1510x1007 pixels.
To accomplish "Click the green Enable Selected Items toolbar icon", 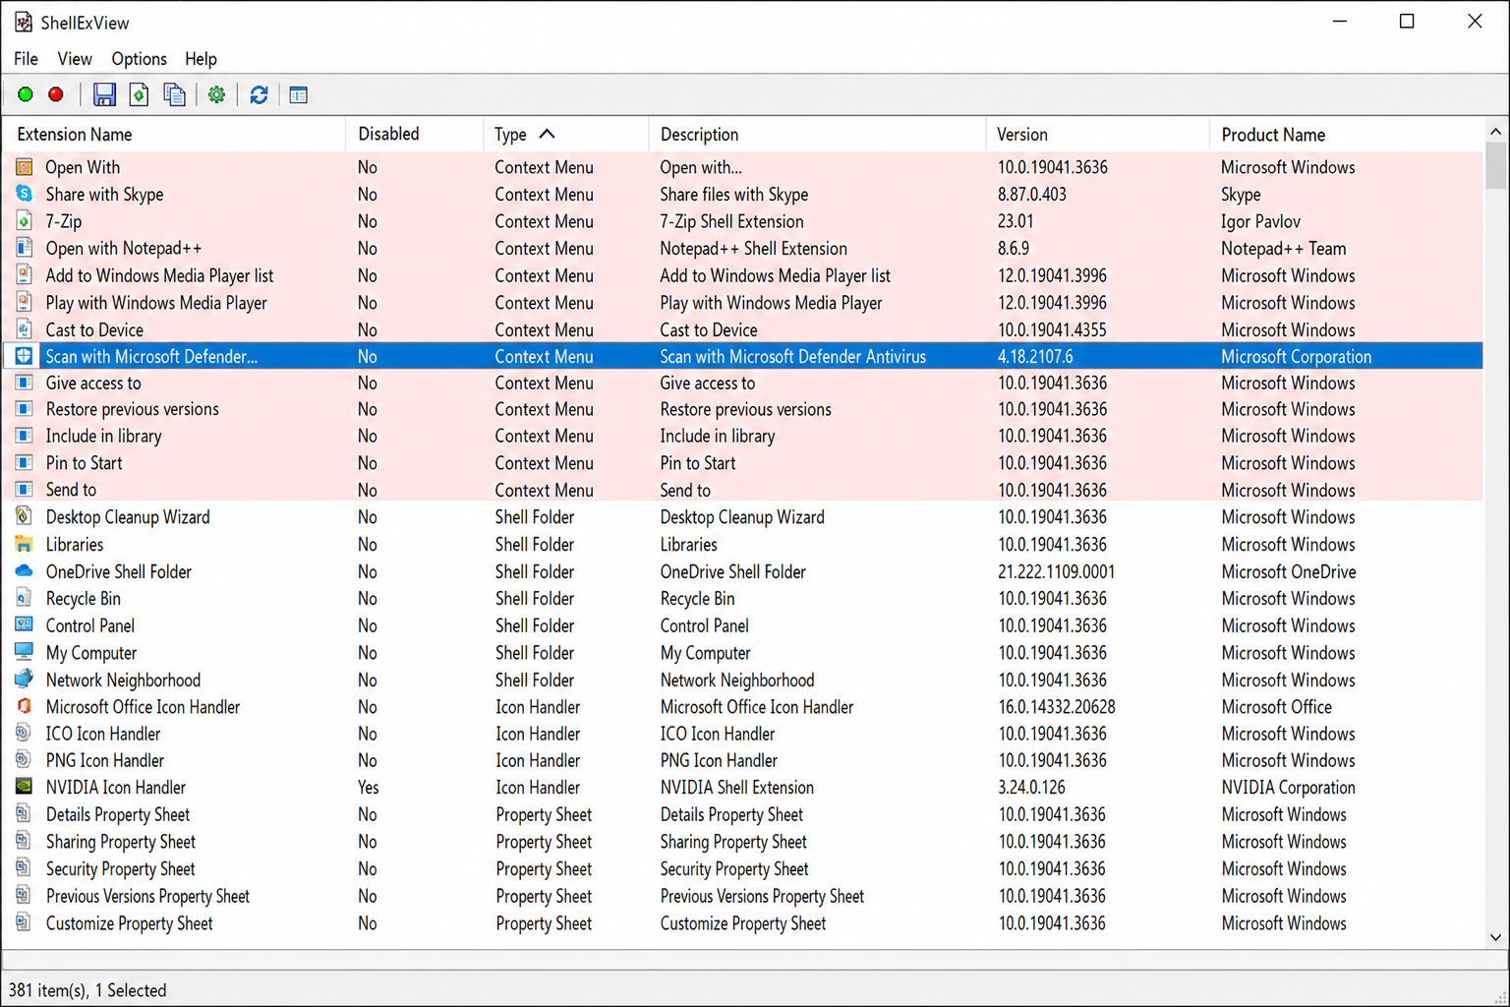I will 26,94.
